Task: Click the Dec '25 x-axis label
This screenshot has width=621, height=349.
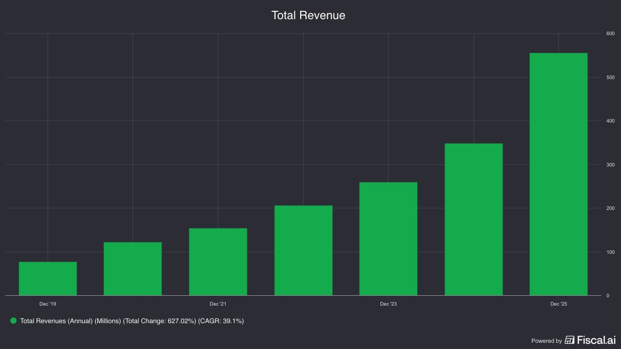Action: point(558,304)
